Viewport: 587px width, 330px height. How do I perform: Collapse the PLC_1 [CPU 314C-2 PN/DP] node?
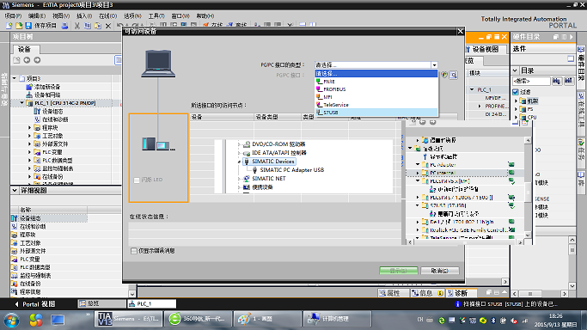(22, 103)
